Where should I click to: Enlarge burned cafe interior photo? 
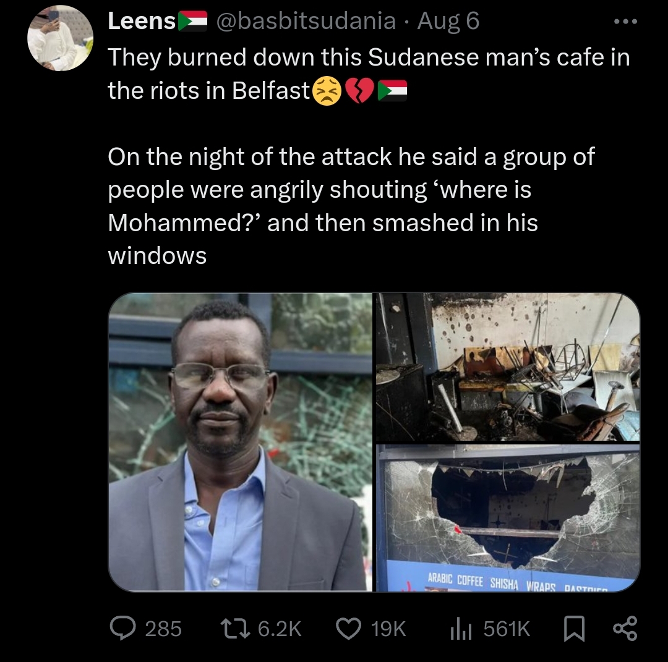coord(508,367)
